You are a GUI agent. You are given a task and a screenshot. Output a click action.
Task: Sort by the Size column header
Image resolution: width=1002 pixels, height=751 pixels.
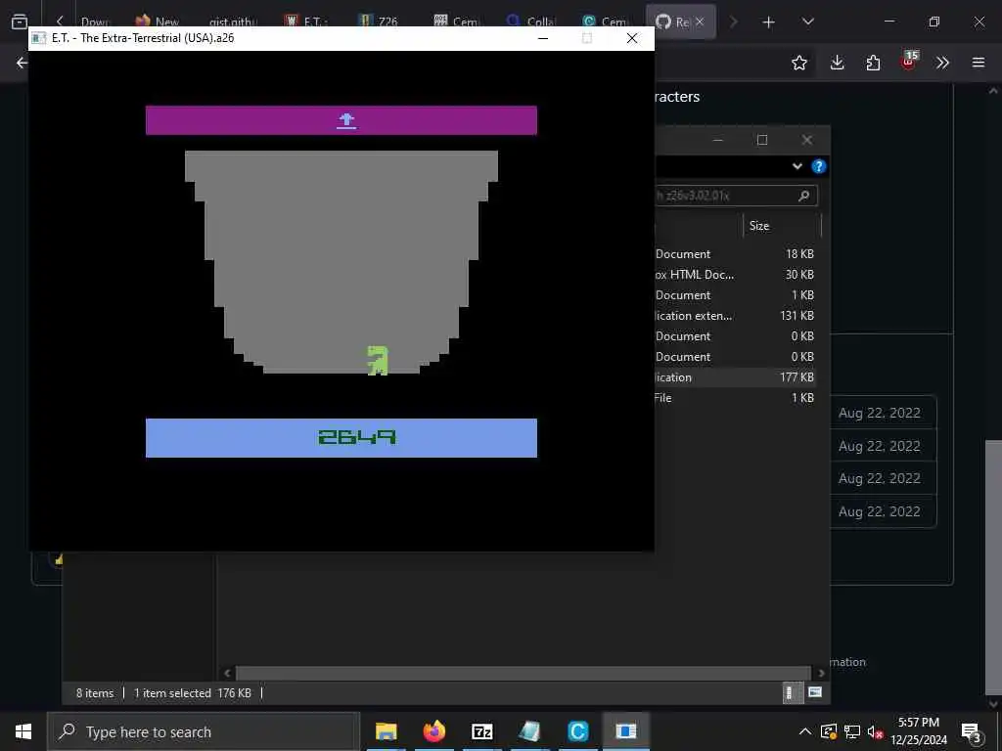click(759, 226)
